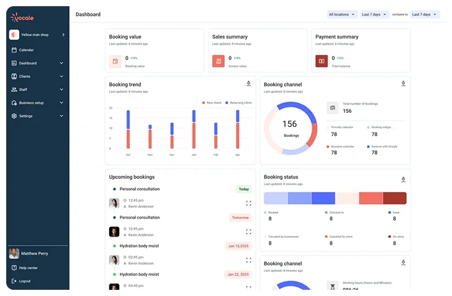Click the Yellow man shop logo icon
The width and height of the screenshot is (452, 296).
(x=14, y=35)
